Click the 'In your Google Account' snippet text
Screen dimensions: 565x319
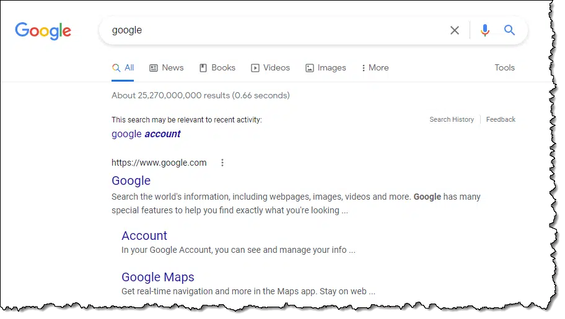coord(238,250)
